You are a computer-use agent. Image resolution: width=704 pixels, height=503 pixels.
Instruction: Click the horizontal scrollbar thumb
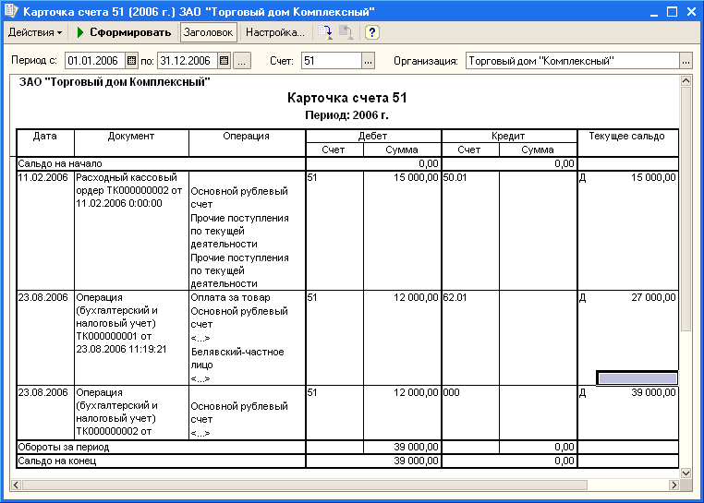click(x=304, y=485)
